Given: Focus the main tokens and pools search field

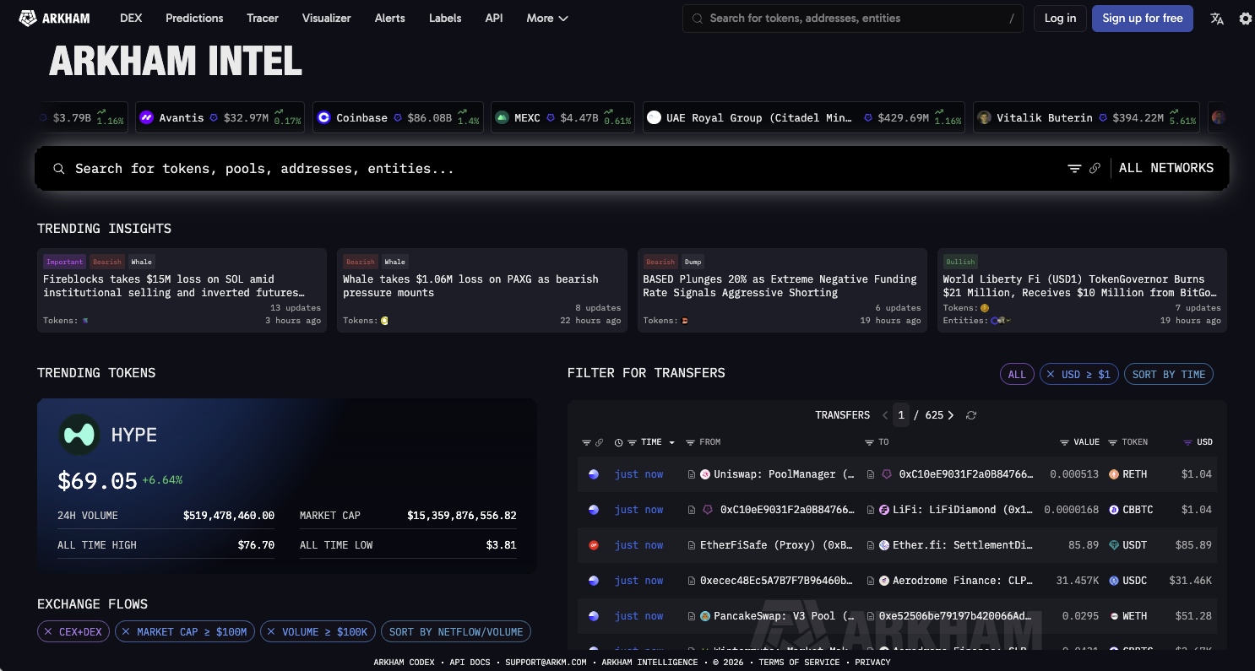Looking at the screenshot, I should click(557, 169).
